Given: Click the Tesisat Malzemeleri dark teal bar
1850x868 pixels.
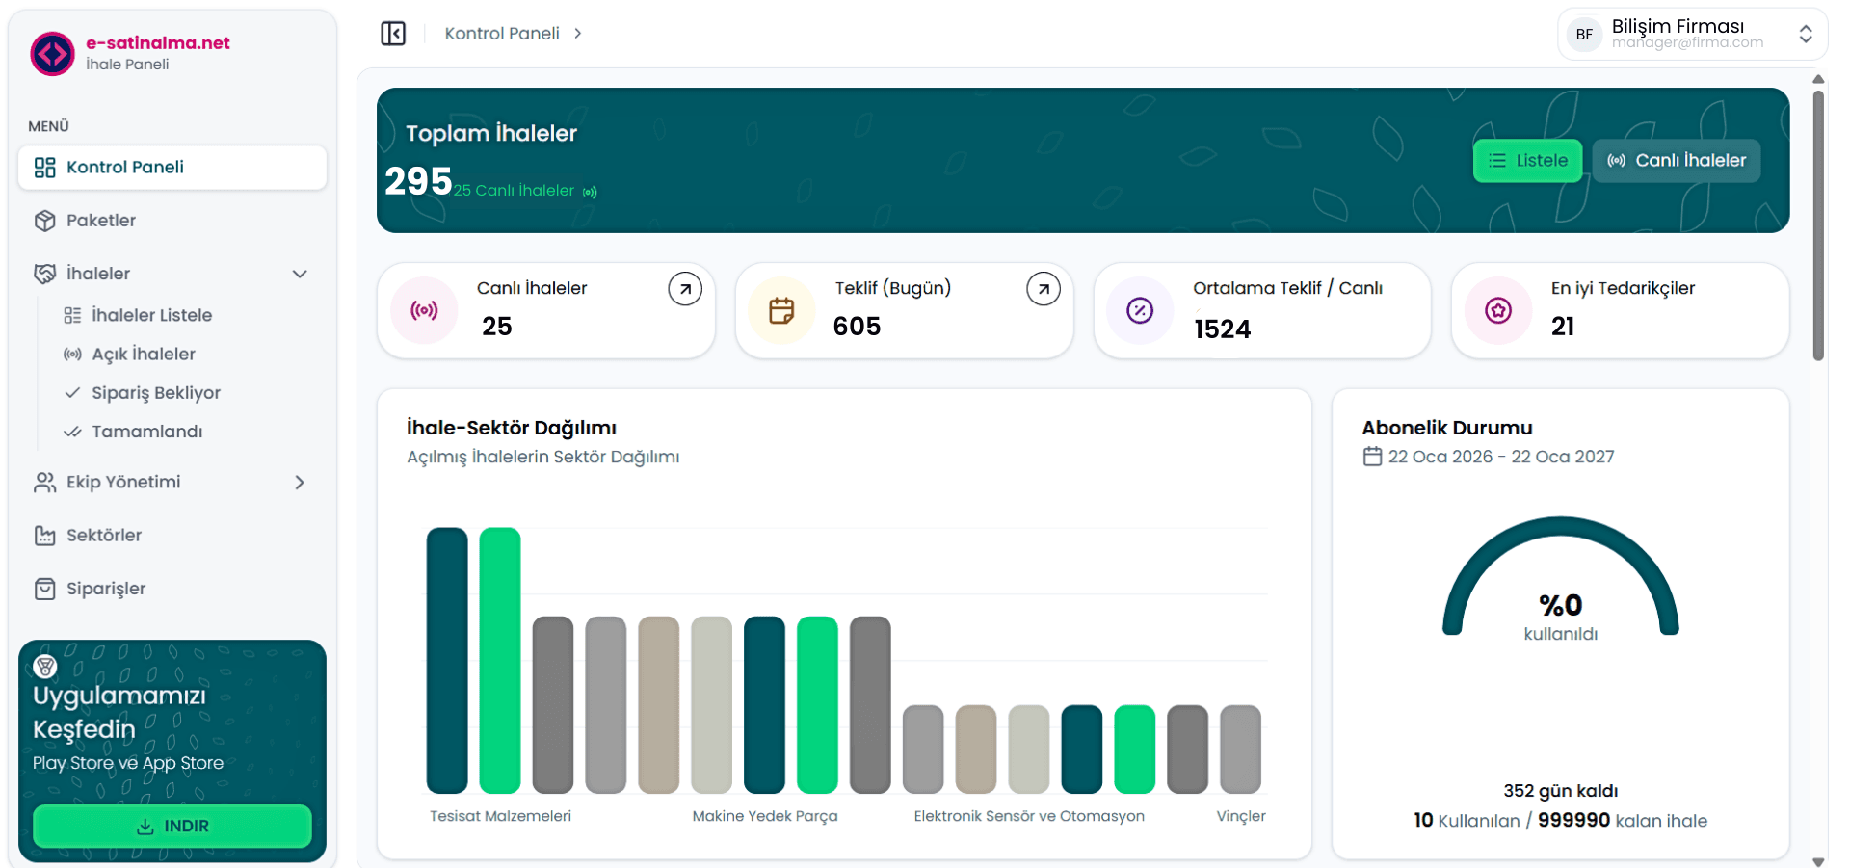Looking at the screenshot, I should click(447, 660).
